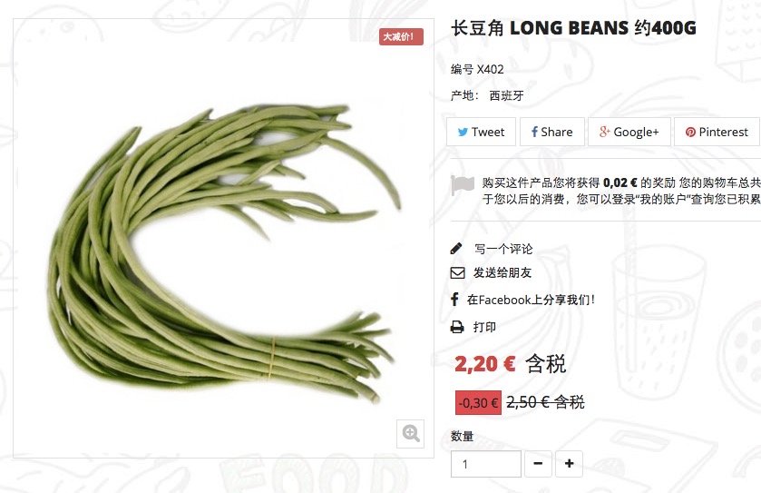Increase quantity with the plus button
The height and width of the screenshot is (493, 761).
click(x=569, y=464)
